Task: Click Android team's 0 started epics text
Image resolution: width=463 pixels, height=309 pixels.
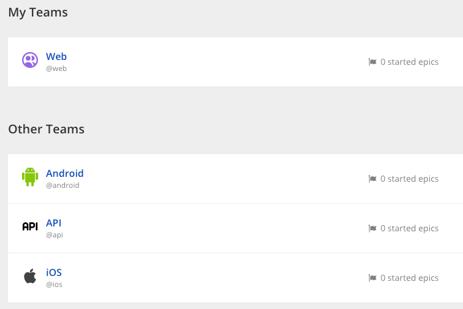Action: pos(409,179)
